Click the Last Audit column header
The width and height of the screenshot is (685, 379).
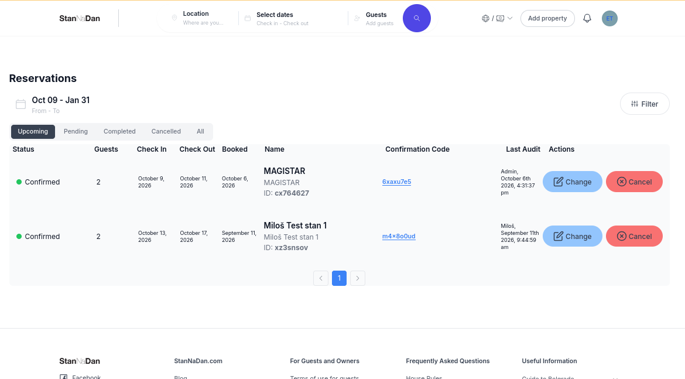(523, 149)
